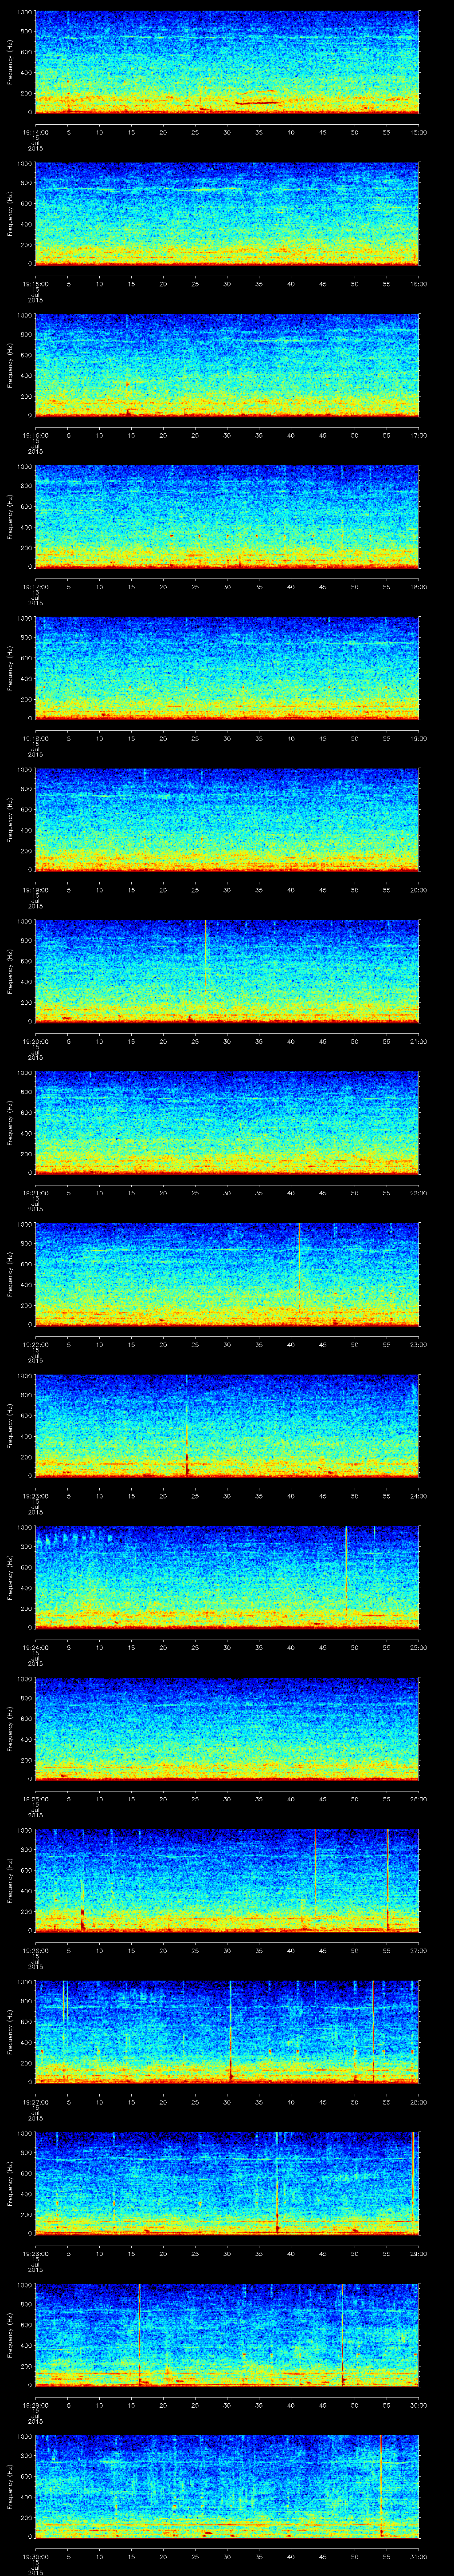Click the 19:21:00 start time label
This screenshot has width=454, height=2576.
point(35,1193)
